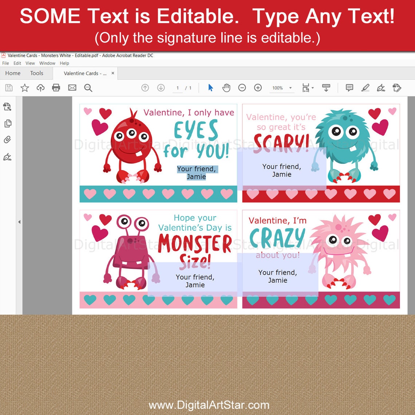
Task: Print the Valentine Cards document
Action: 56,88
